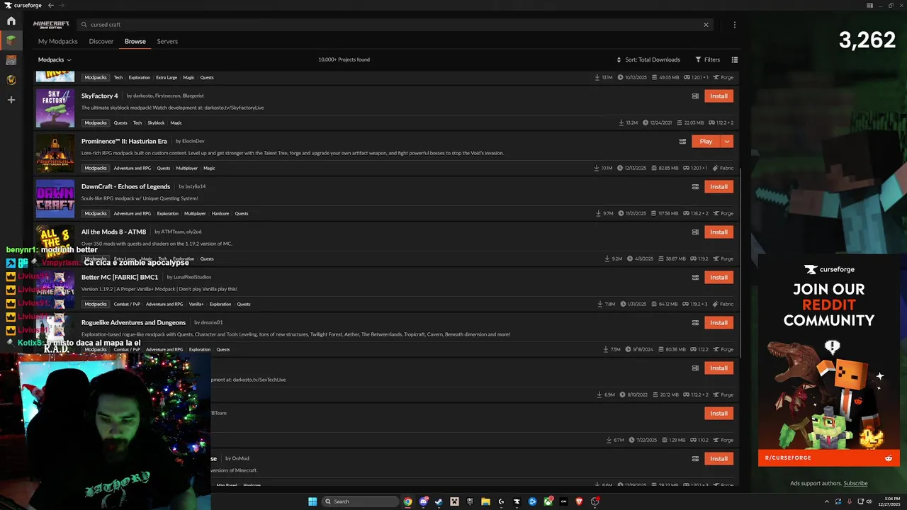Open the SkyFactory 4 title
907x510 pixels.
tap(100, 96)
